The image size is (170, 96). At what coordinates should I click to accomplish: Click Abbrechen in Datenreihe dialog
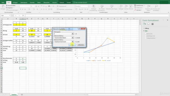81,45
